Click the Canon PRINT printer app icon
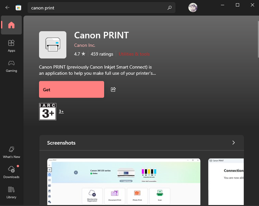The height and width of the screenshot is (206, 259). [53, 45]
